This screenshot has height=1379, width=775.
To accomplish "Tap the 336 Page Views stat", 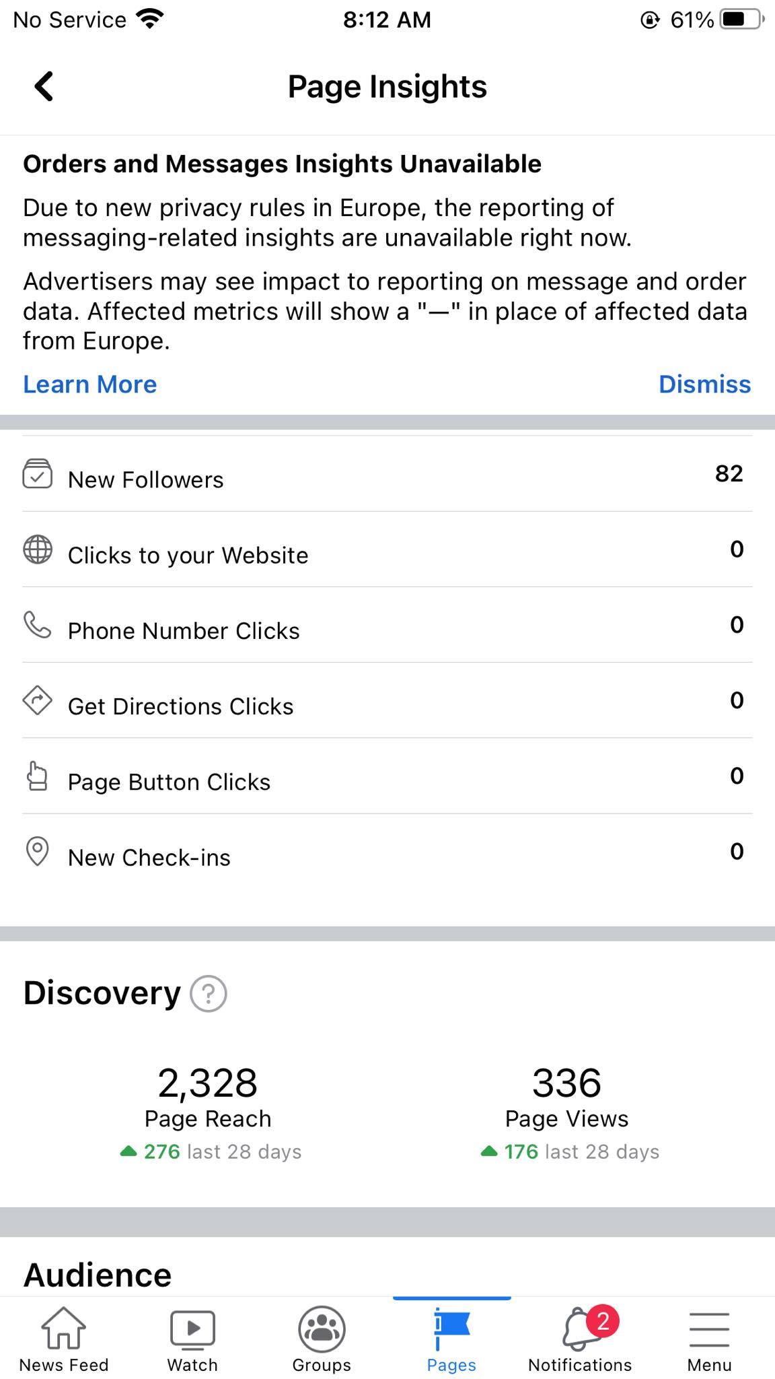I will [x=566, y=1084].
